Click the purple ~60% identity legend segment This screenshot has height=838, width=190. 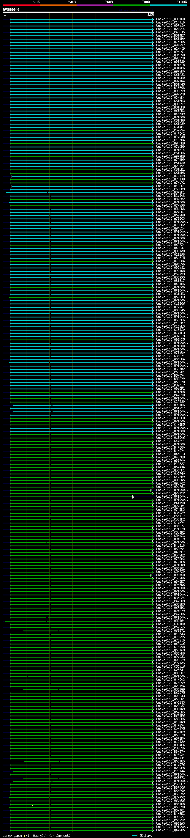point(95,5)
